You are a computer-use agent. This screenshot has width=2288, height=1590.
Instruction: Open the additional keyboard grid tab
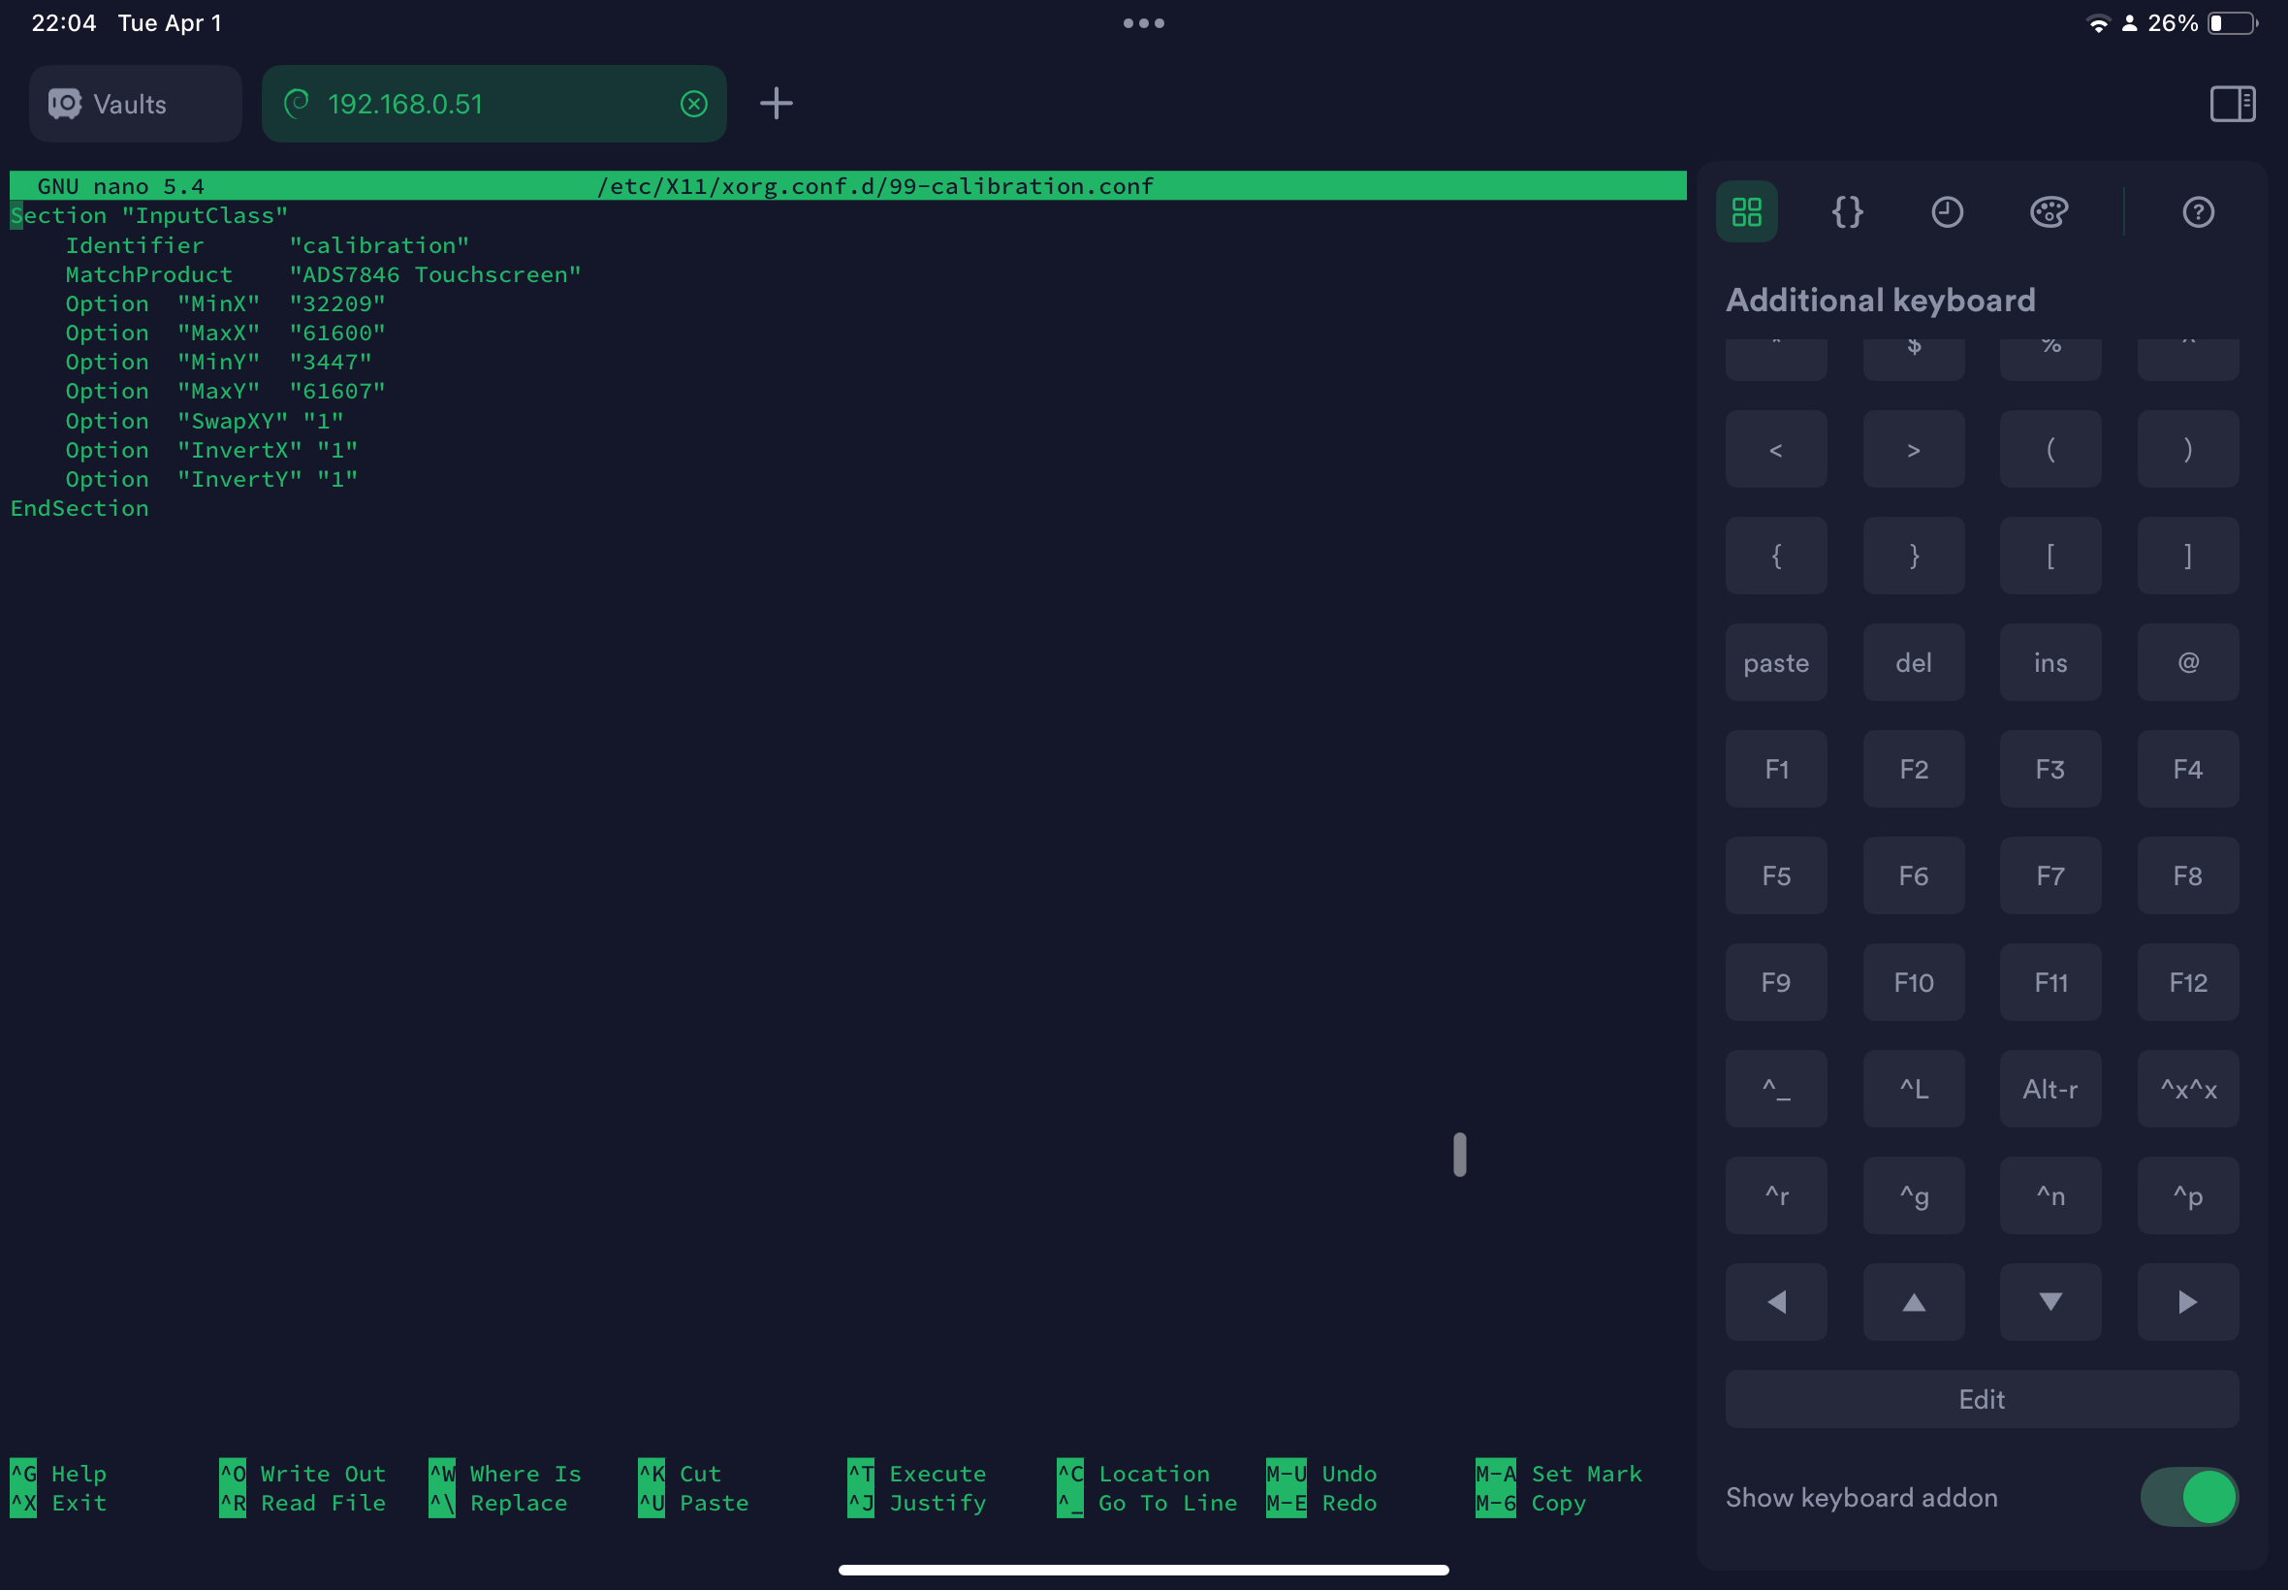(x=1746, y=211)
